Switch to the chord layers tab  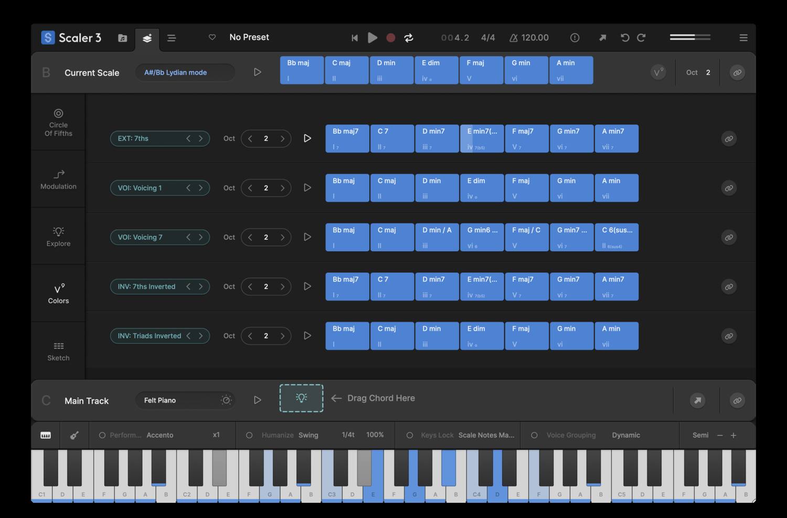pos(147,37)
